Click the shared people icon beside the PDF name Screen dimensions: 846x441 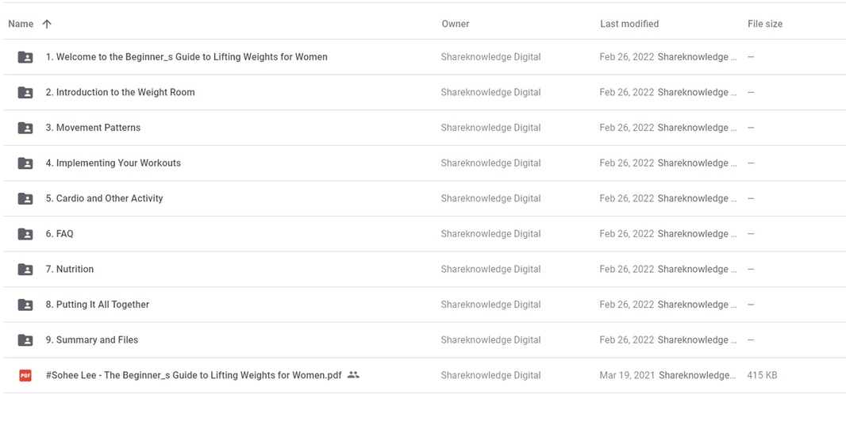(353, 374)
